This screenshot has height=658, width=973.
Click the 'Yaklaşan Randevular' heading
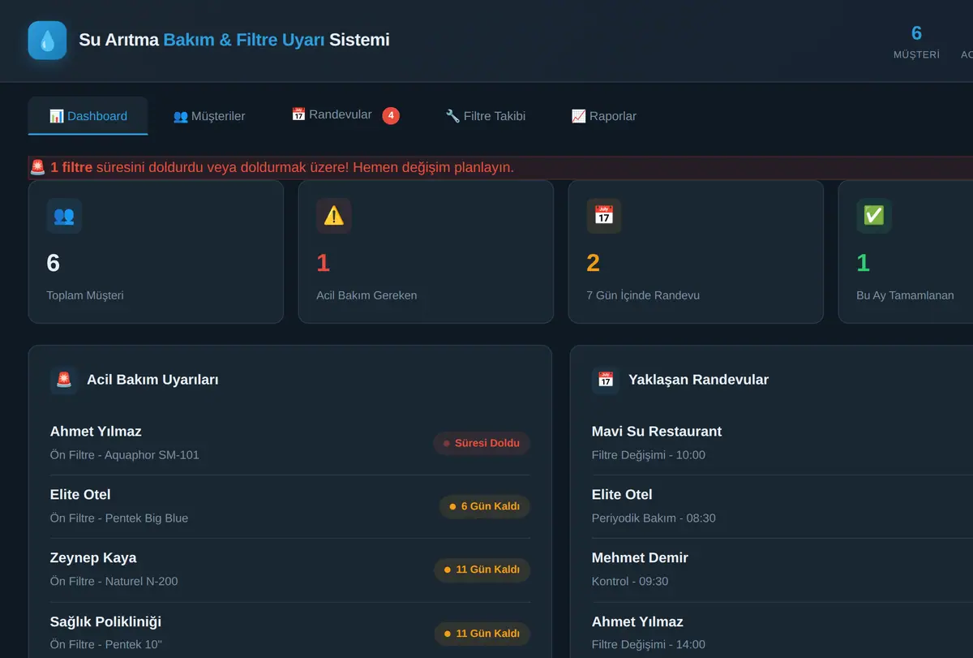(x=698, y=380)
